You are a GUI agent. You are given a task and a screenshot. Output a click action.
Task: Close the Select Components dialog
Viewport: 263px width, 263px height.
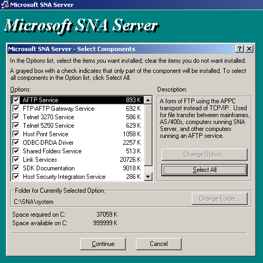tap(249, 48)
